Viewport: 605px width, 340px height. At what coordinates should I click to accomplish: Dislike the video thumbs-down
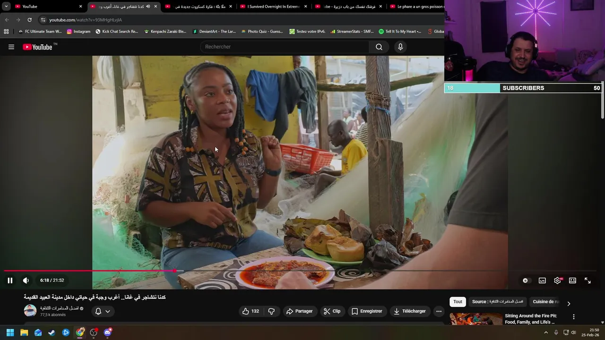(x=271, y=311)
